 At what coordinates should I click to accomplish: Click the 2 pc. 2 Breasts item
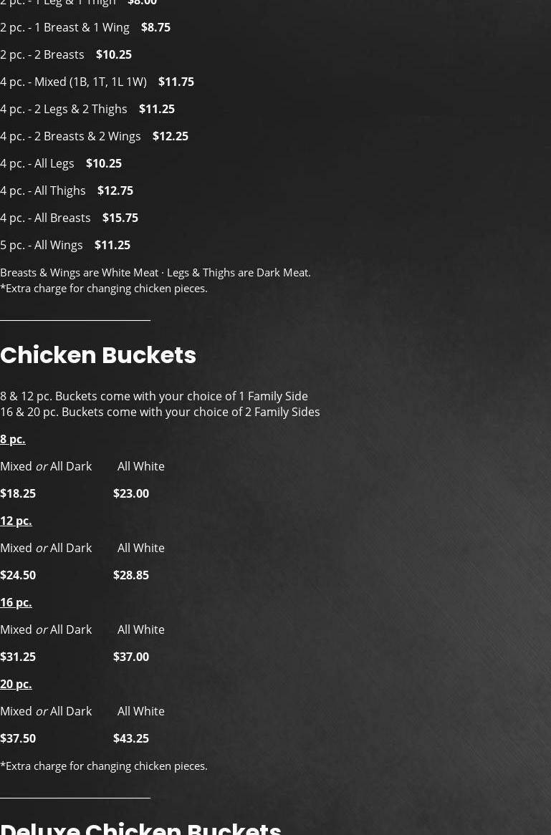pos(42,54)
